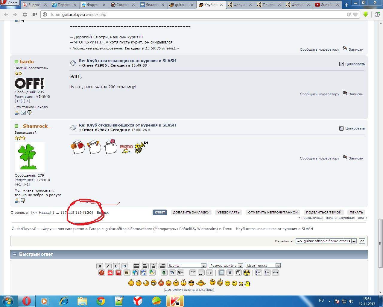Viewport: 383px width, 307px height.
Task: Reload the page in Opera
Action: point(25,14)
